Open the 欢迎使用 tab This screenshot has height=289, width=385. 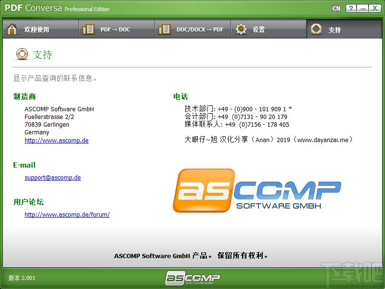(41, 29)
